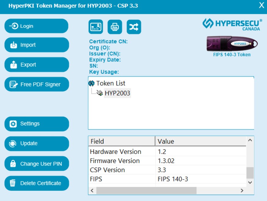
Task: Close the Token Manager window
Action: click(262, 5)
